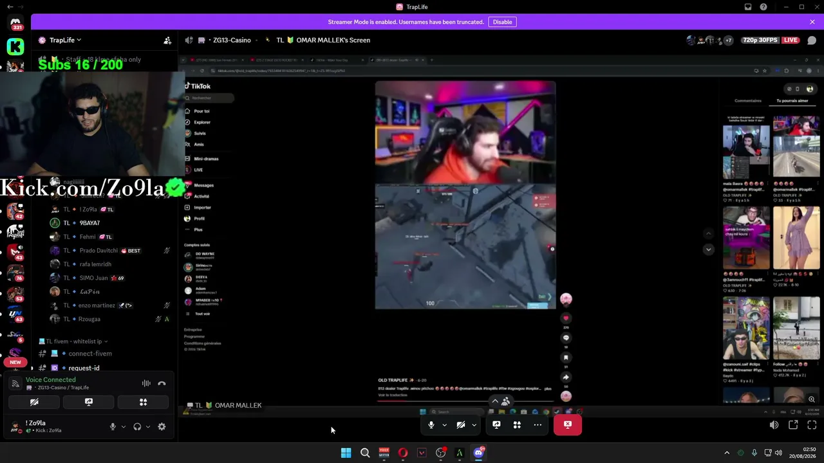Screen dimensions: 824x463
Task: Open Windows taskbar Search
Action: (x=365, y=453)
